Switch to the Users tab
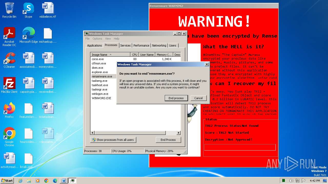 (x=173, y=45)
